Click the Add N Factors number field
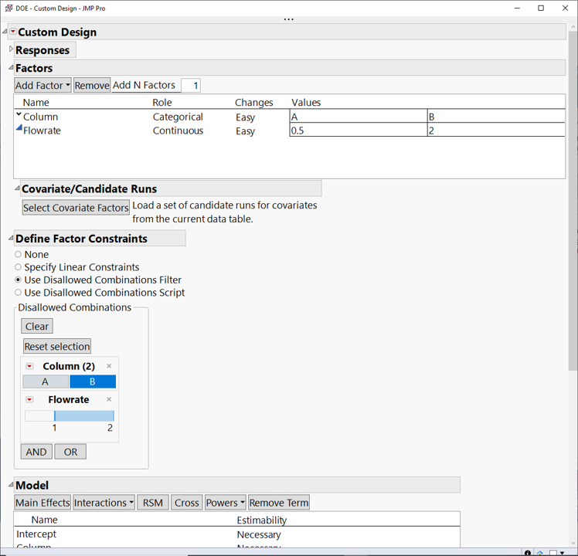Screen dimensions: 578x556 [x=191, y=86]
